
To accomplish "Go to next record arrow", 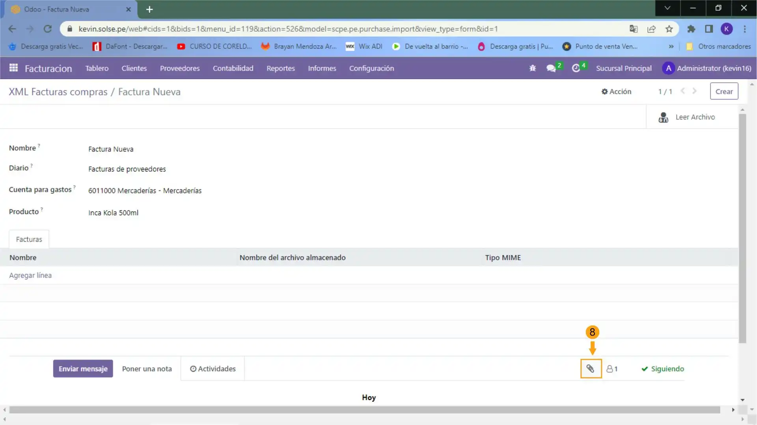I will (695, 91).
